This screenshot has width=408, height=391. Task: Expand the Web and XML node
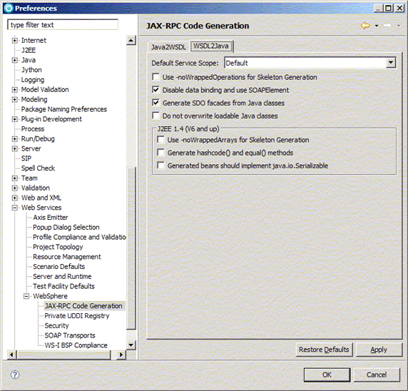coord(15,198)
